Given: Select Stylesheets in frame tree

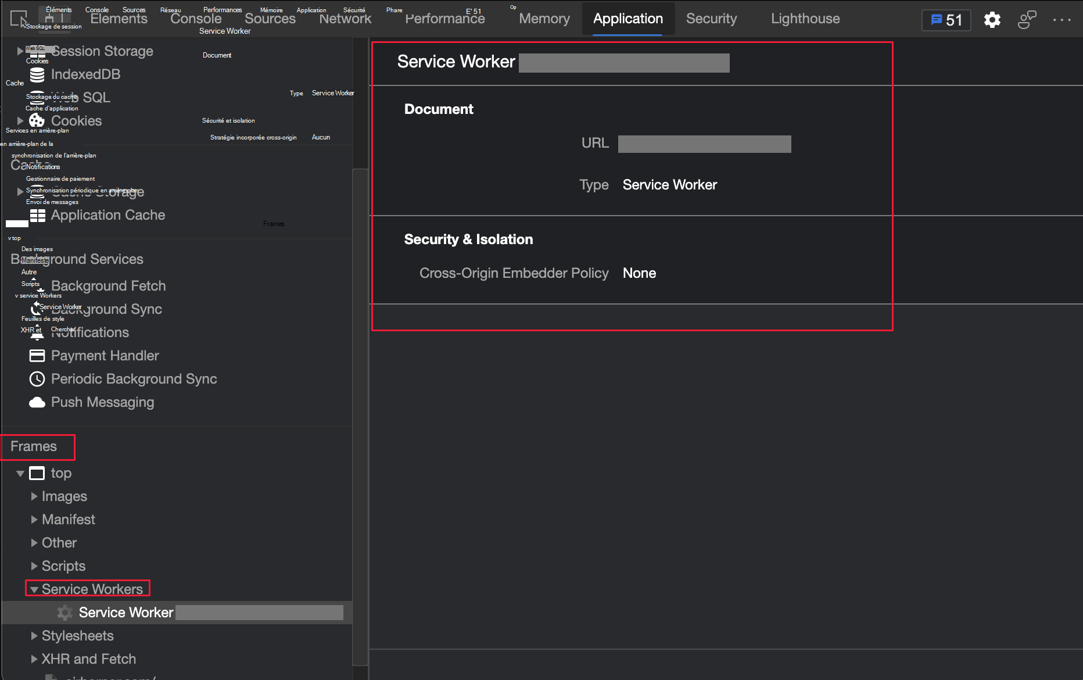Looking at the screenshot, I should pos(77,636).
